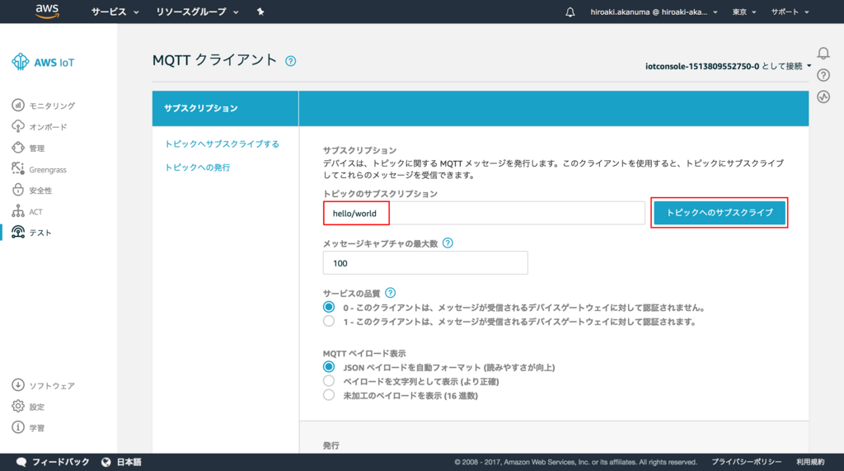The height and width of the screenshot is (471, 844).
Task: Open the サポート dropdown menu
Action: tap(790, 12)
